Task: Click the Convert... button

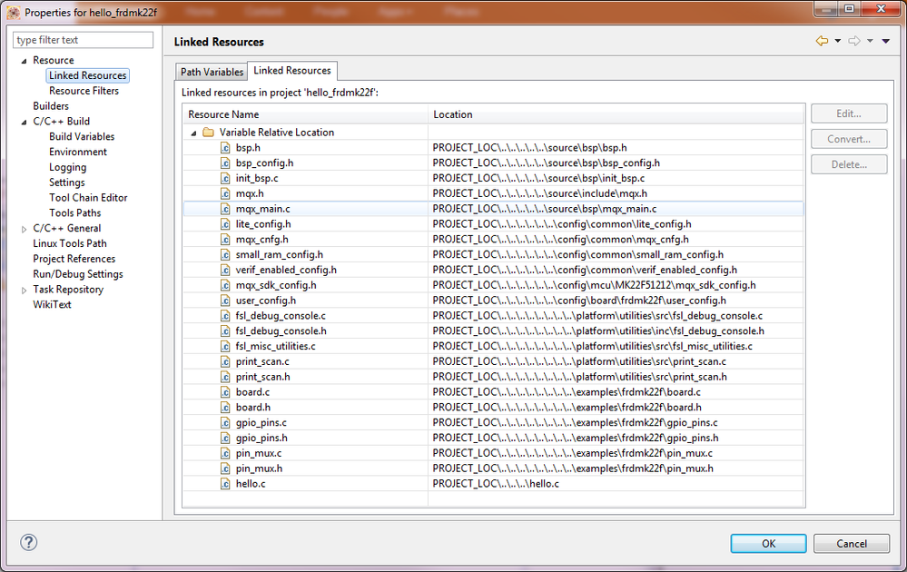Action: 849,140
